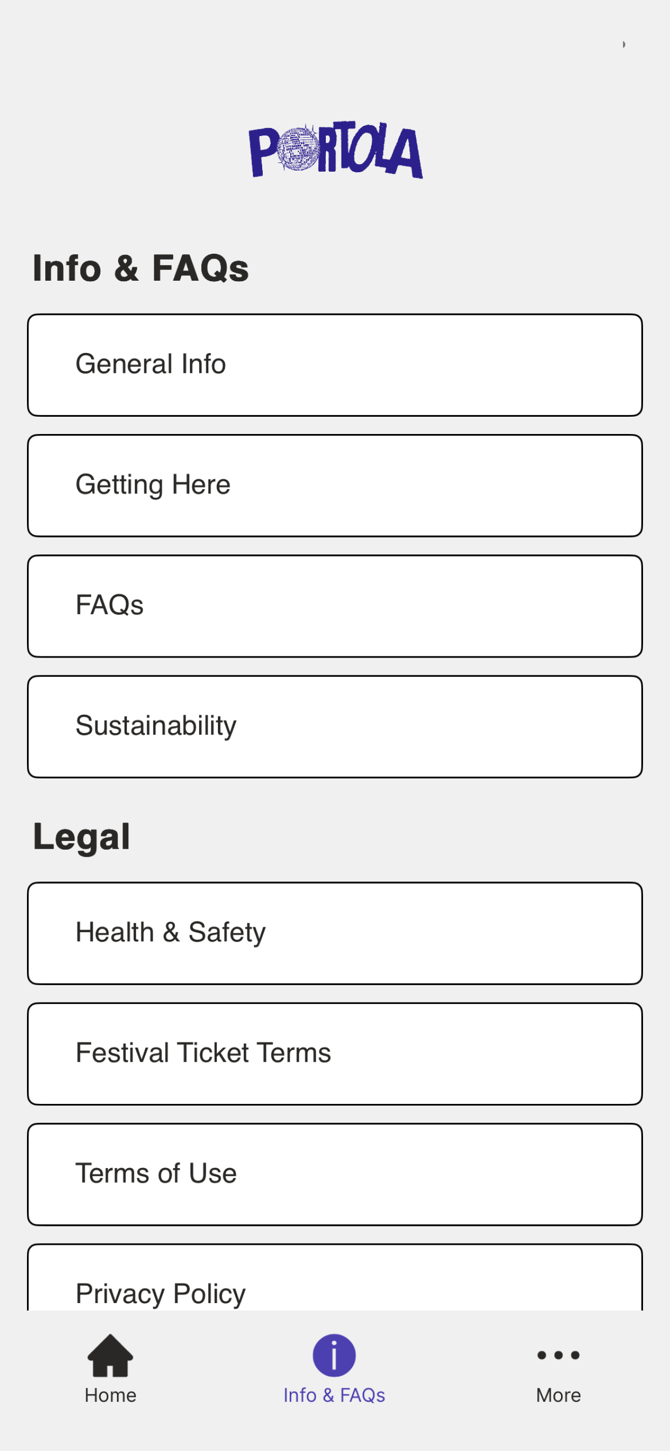670x1451 pixels.
Task: Open the Sustainability page
Action: tap(335, 727)
